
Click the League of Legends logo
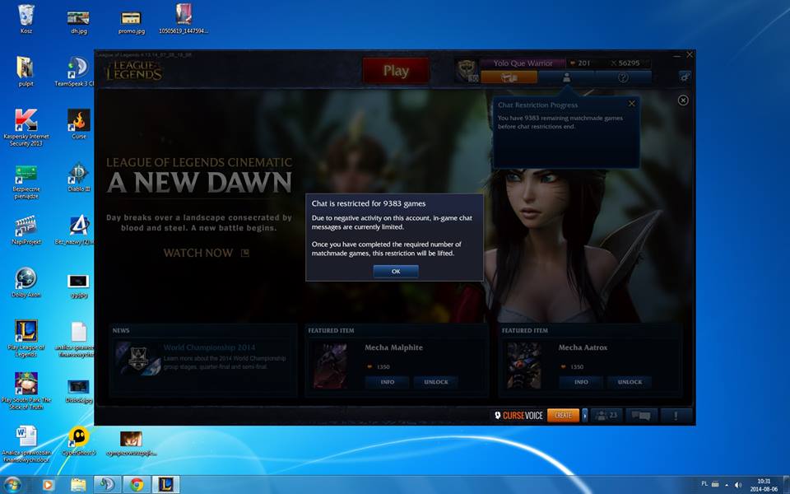click(x=133, y=71)
